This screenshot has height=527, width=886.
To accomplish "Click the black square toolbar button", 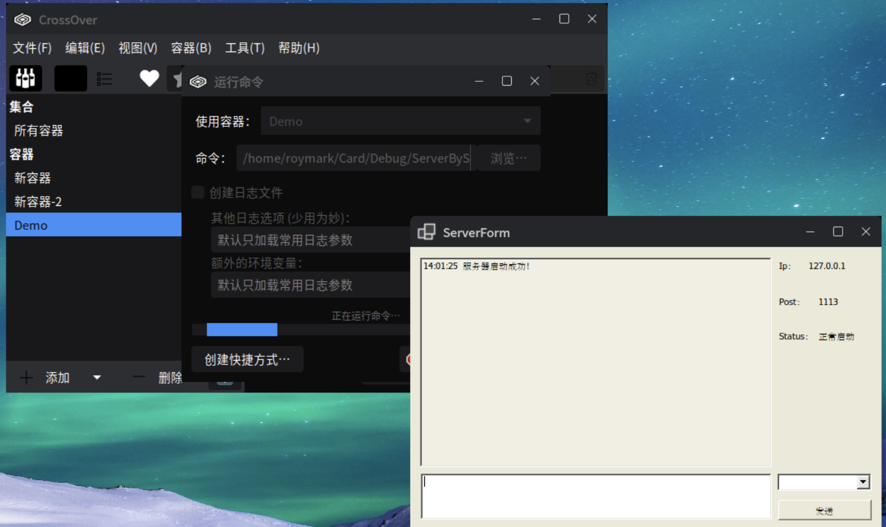I will (70, 79).
